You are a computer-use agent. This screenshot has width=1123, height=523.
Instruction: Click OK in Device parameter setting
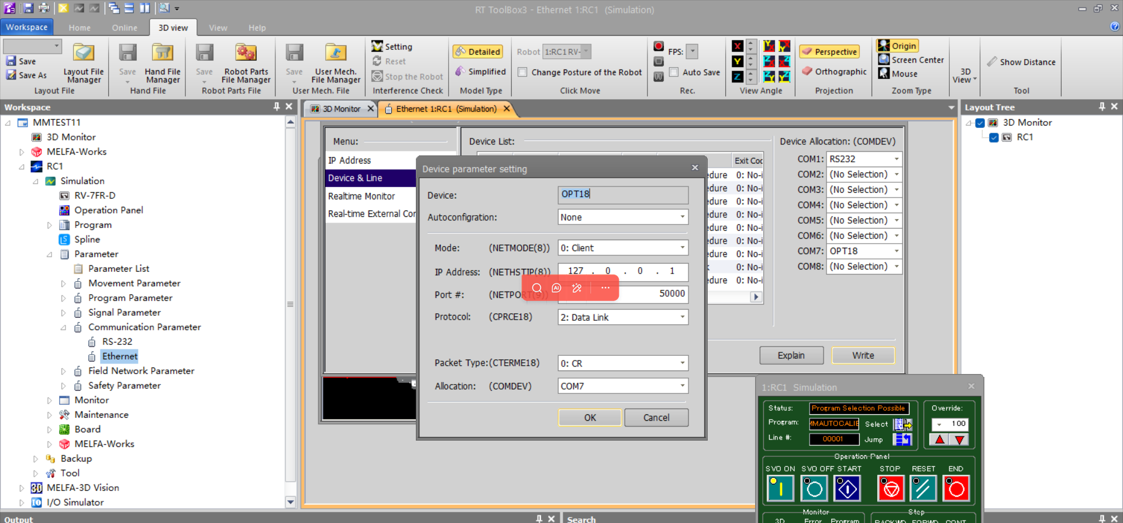[590, 417]
